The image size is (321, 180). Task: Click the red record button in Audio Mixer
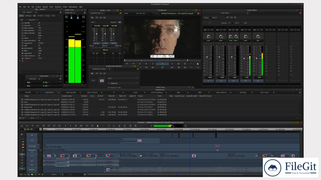tap(205, 23)
